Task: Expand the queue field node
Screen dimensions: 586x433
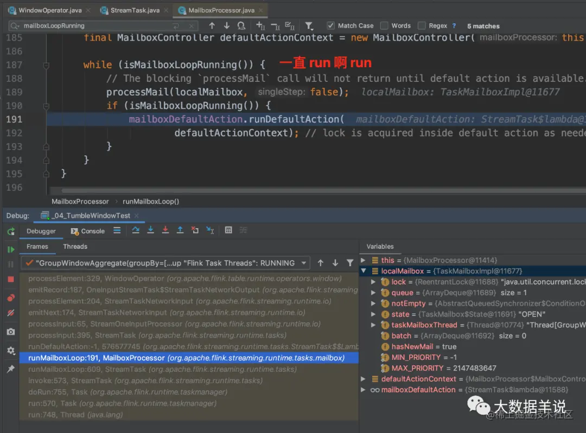Action: tap(373, 293)
